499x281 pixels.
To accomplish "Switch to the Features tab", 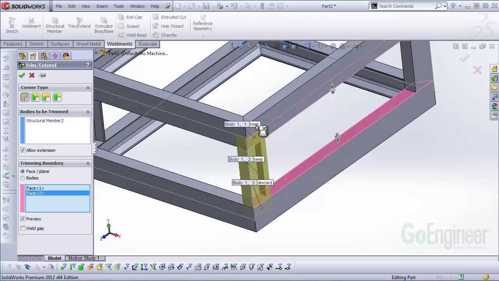I will pyautogui.click(x=13, y=44).
